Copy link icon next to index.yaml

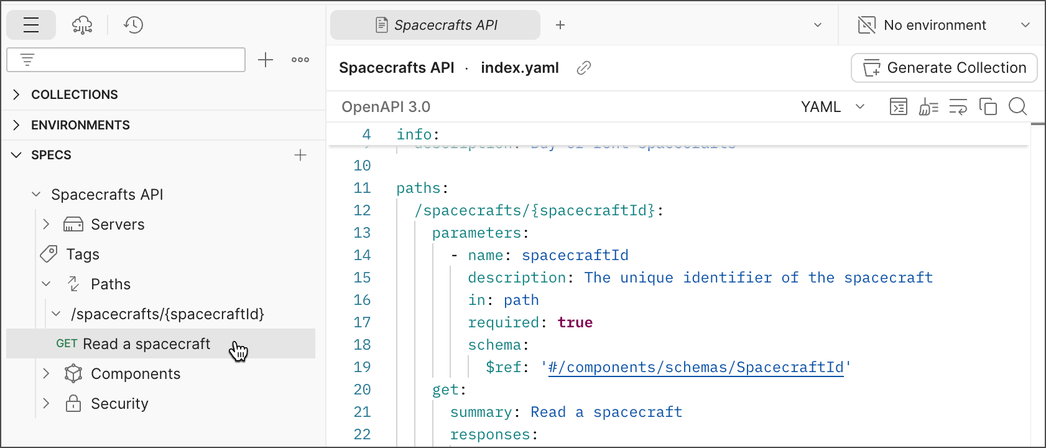(x=583, y=68)
